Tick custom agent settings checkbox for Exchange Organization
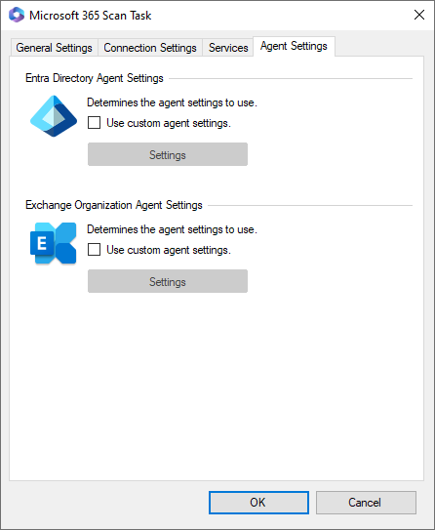This screenshot has height=530, width=435. [x=94, y=250]
